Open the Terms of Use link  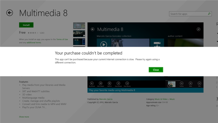point(62,39)
